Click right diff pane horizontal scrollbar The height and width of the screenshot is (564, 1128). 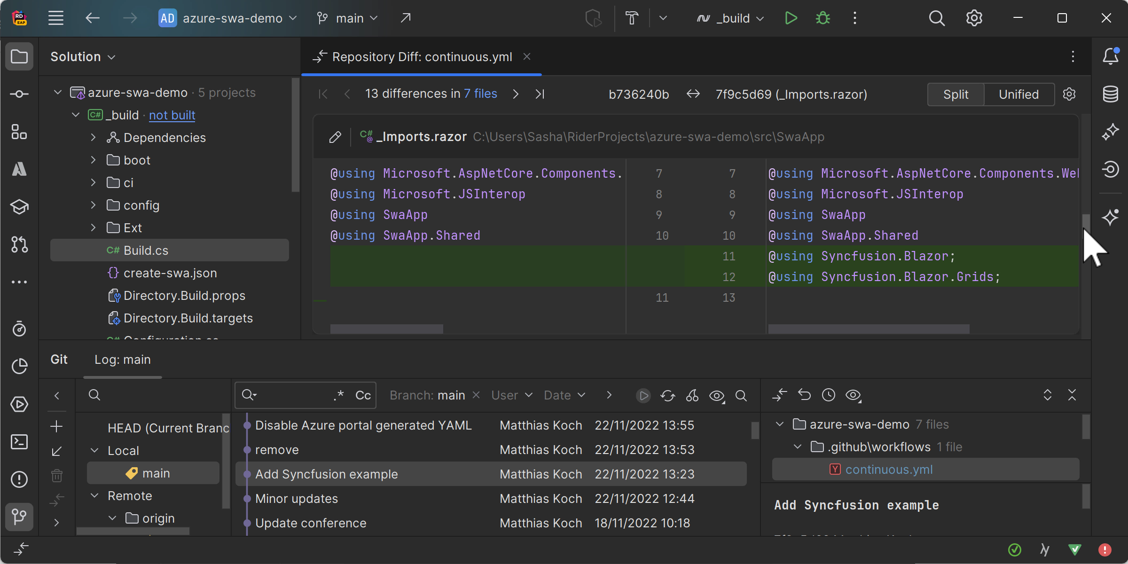click(869, 329)
